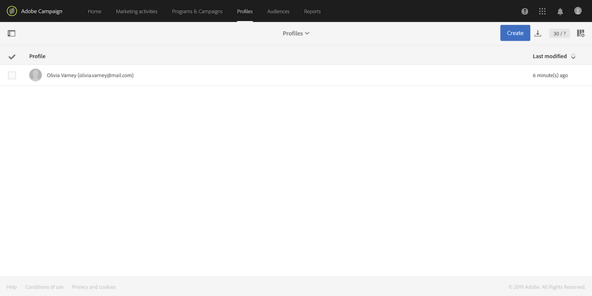Toggle the left side panel icon
This screenshot has width=592, height=296.
pos(12,34)
